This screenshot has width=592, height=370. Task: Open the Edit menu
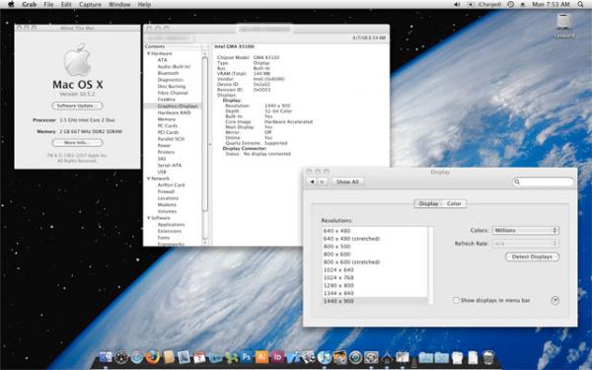[66, 4]
